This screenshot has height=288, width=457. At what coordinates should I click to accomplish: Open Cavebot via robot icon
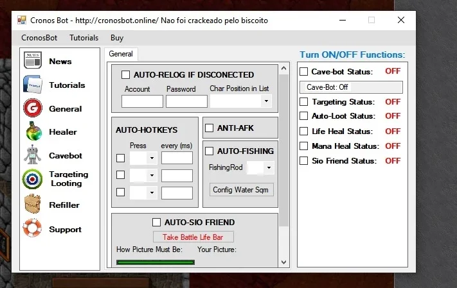(33, 155)
